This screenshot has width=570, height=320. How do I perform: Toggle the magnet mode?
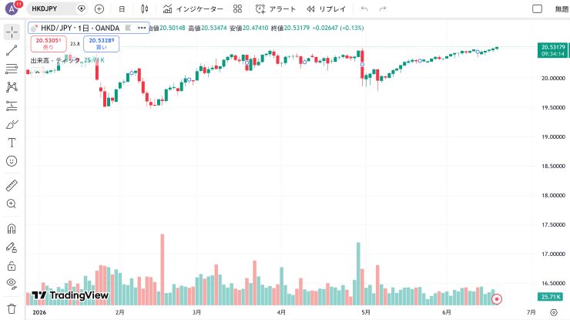tap(12, 228)
